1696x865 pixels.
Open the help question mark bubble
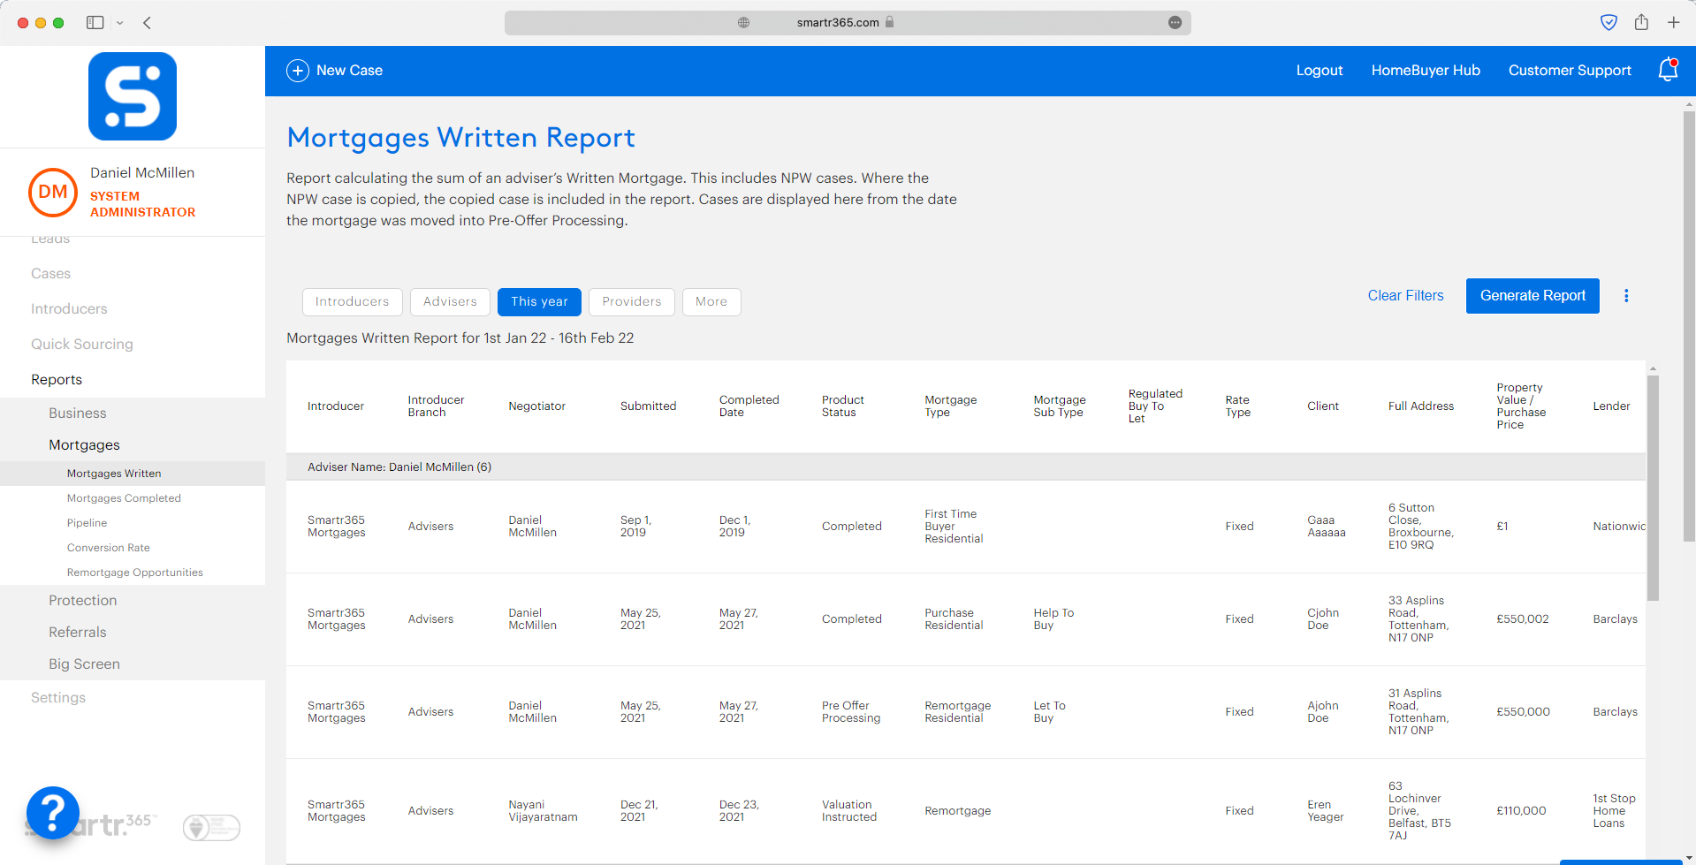[53, 812]
